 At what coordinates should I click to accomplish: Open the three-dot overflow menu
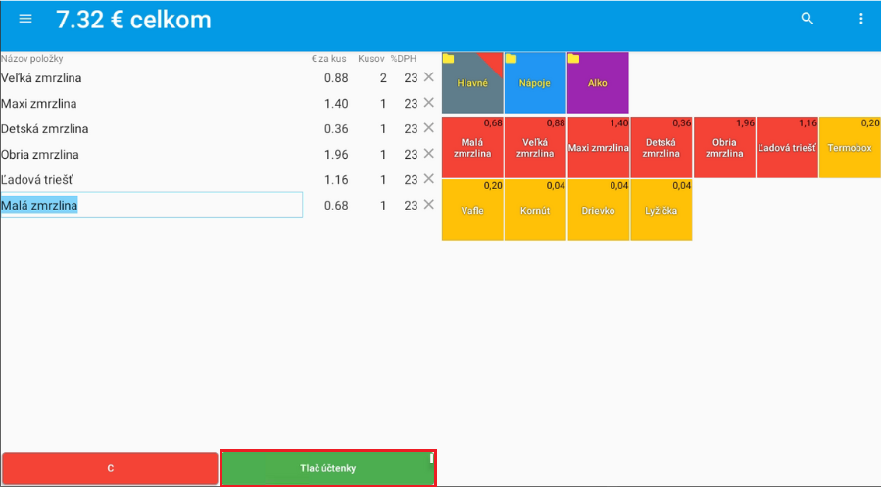pos(861,19)
